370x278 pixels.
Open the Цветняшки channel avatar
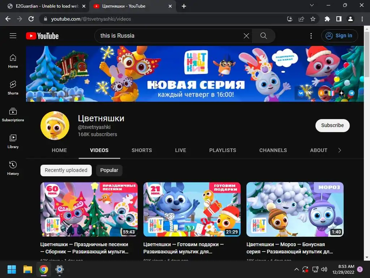pos(55,126)
